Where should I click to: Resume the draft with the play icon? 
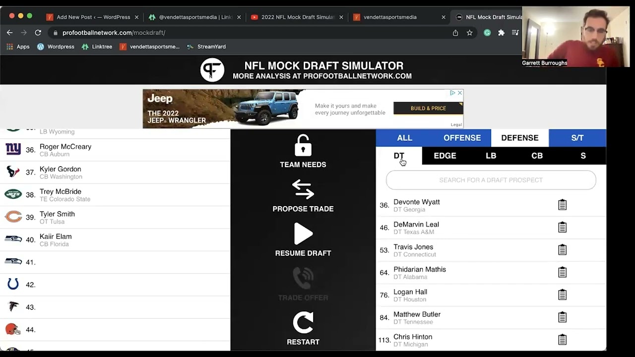(x=303, y=234)
